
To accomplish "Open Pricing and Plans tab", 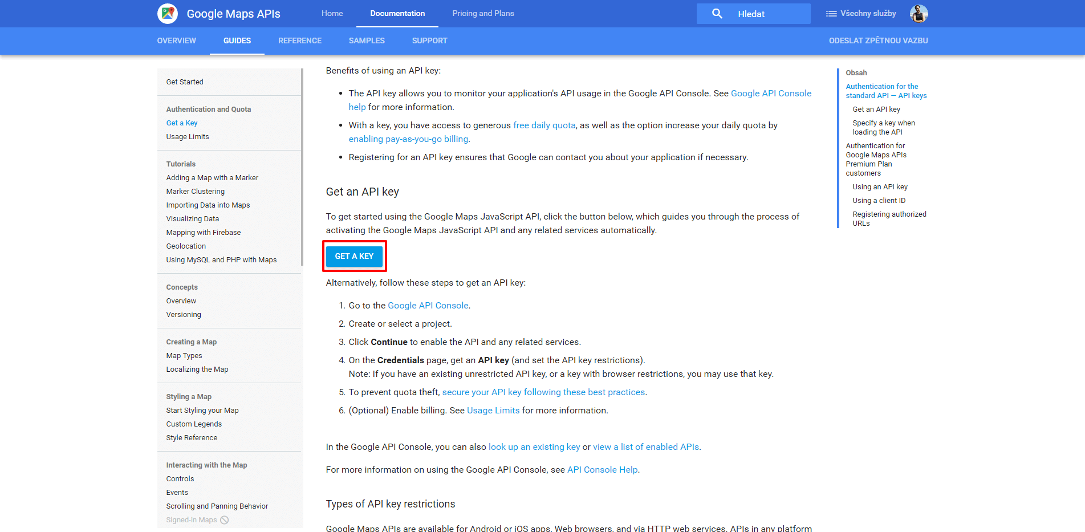I will 483,14.
